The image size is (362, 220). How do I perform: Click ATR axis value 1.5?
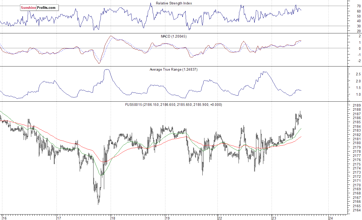pos(358,88)
